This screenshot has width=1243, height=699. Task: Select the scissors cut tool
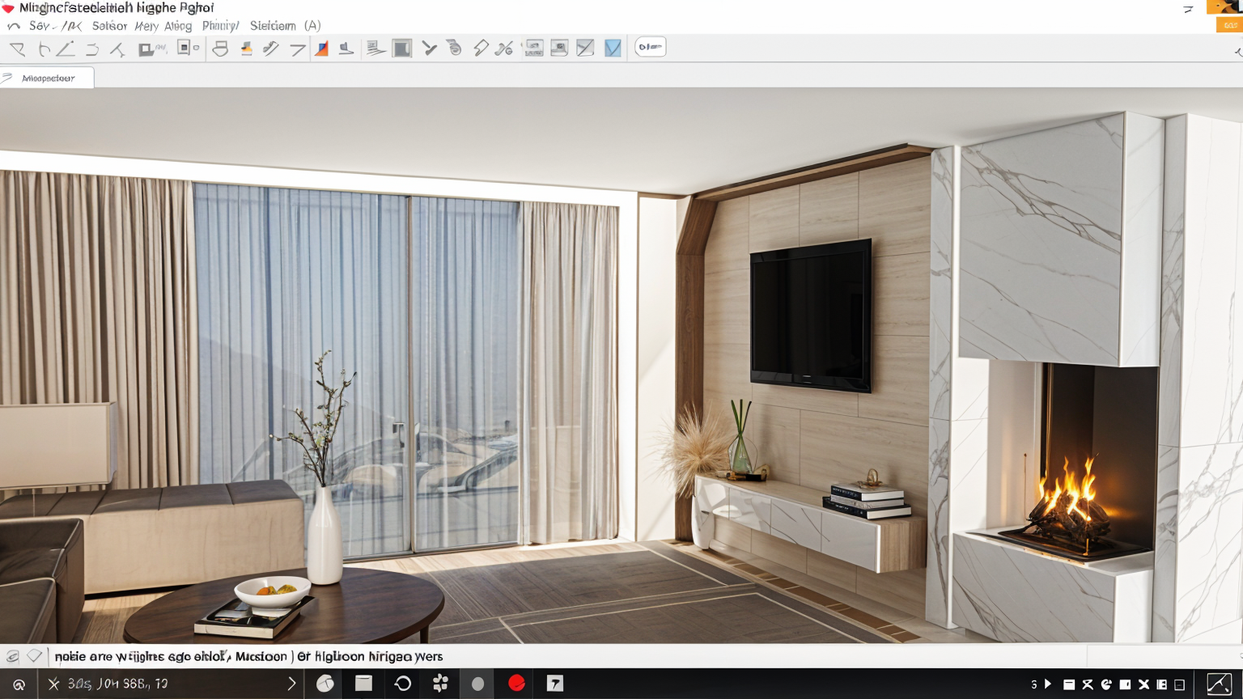(504, 49)
